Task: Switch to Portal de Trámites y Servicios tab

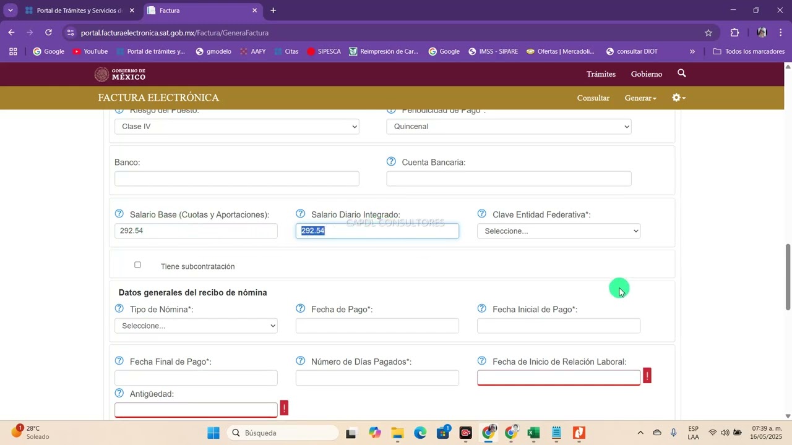Action: (79, 11)
